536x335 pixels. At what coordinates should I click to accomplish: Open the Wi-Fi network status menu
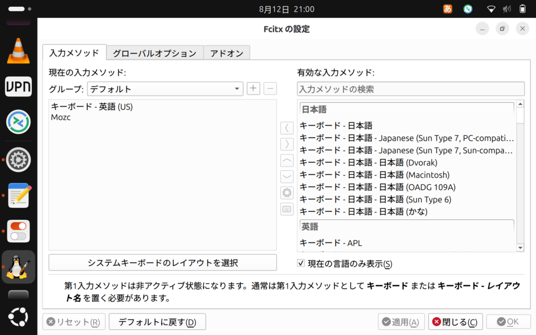click(x=491, y=9)
